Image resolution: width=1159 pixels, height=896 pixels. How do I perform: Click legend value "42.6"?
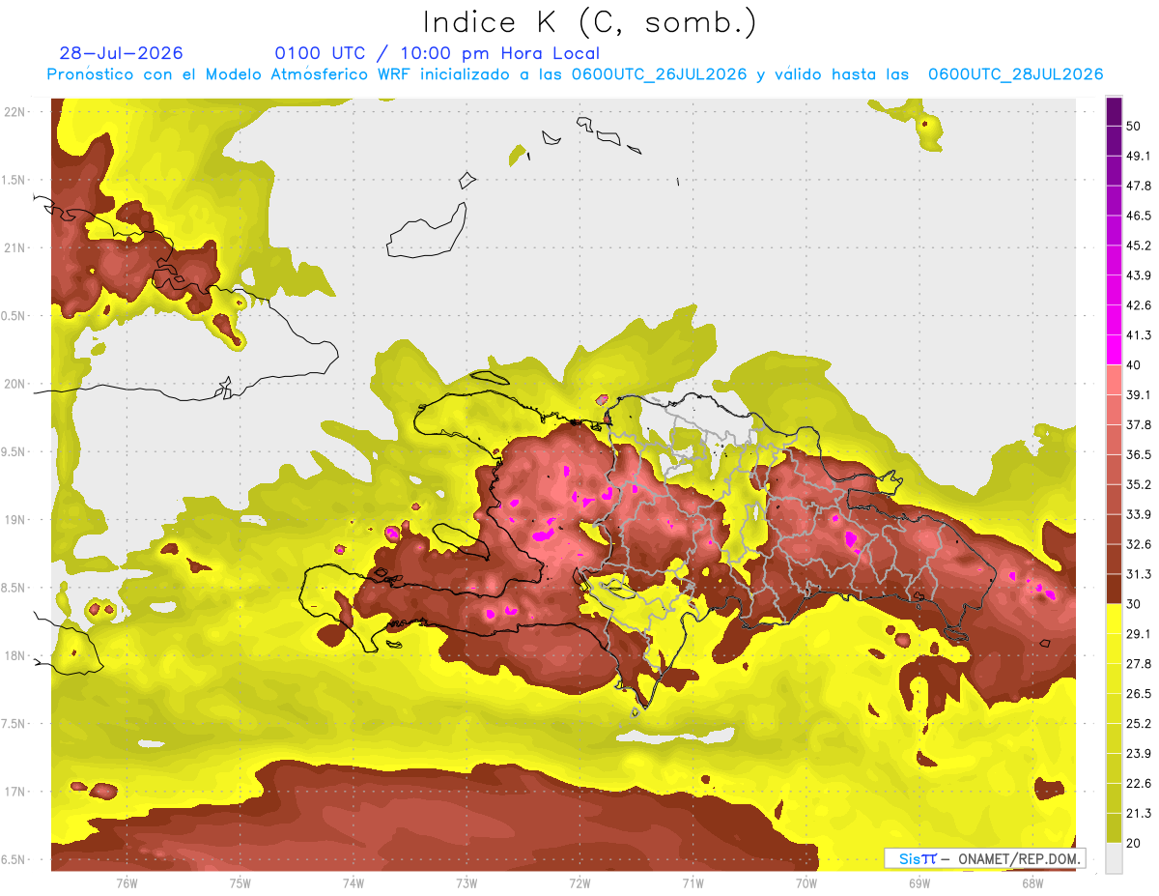point(1139,305)
